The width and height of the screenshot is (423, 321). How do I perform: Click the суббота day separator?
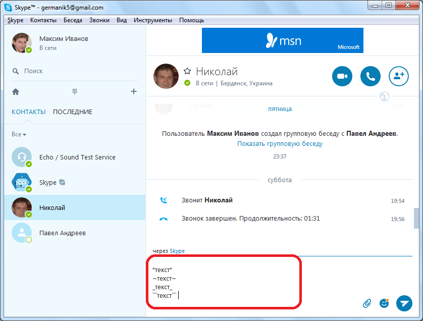280,180
